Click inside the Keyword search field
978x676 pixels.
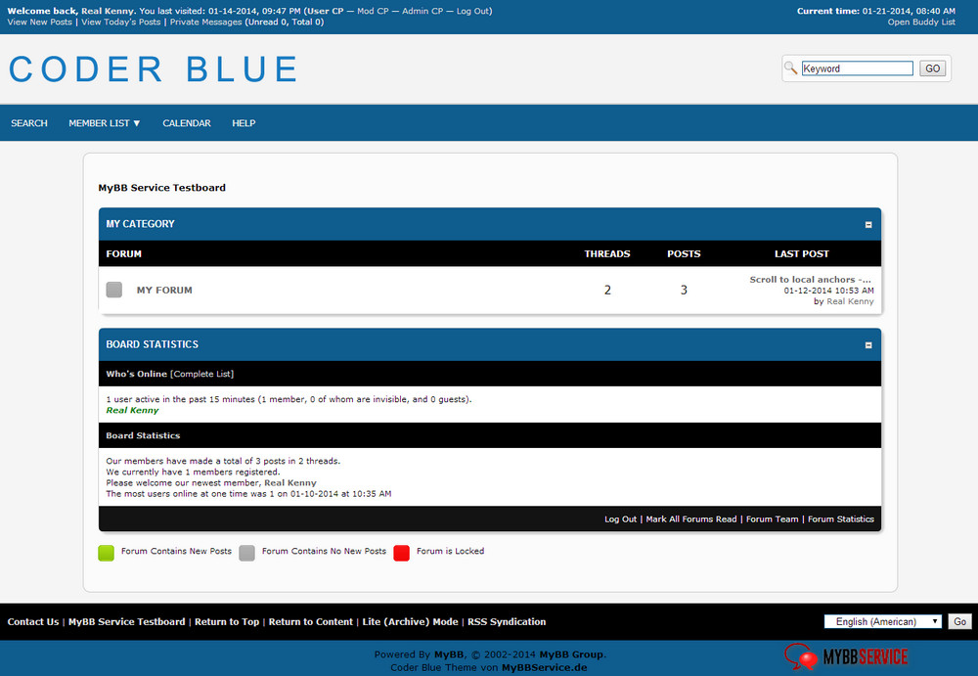click(857, 68)
